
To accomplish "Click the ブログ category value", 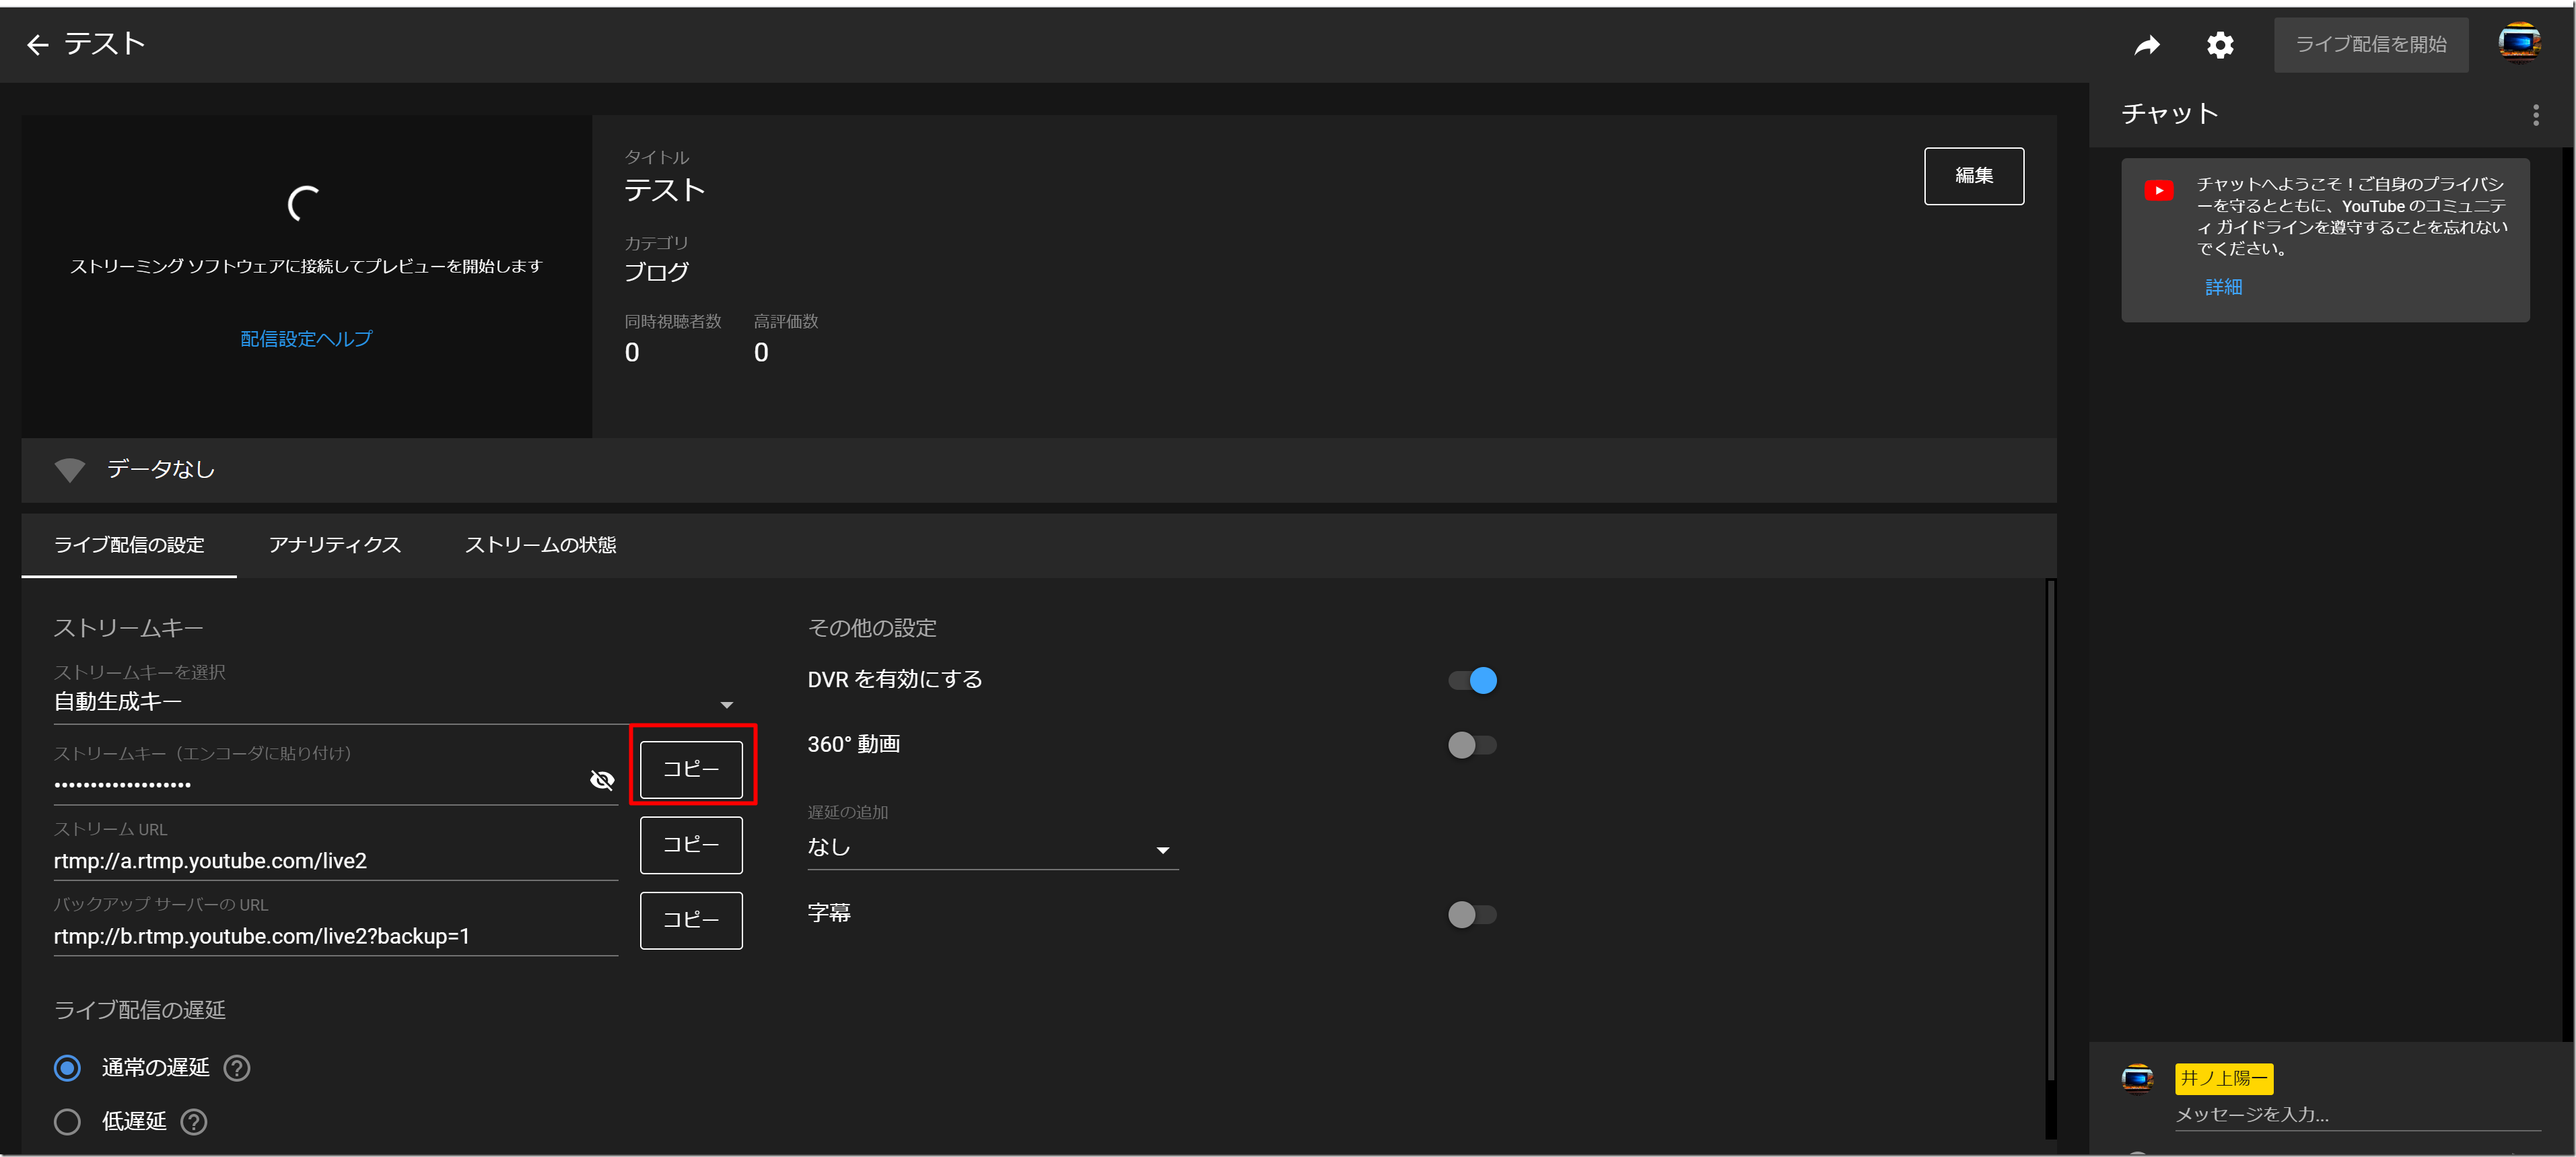I will tap(656, 272).
